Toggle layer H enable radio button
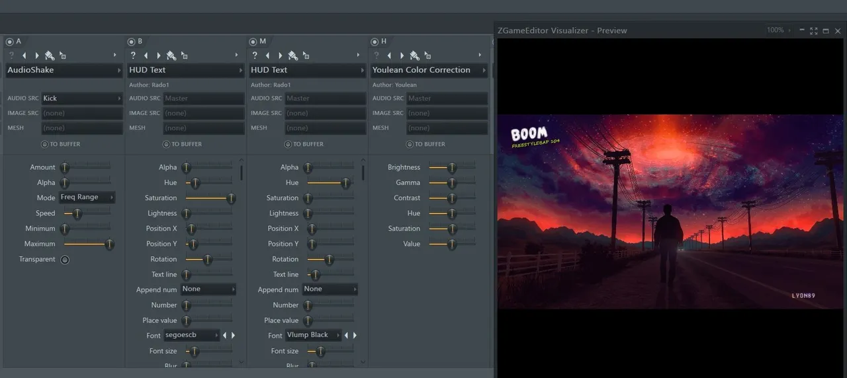 point(375,42)
